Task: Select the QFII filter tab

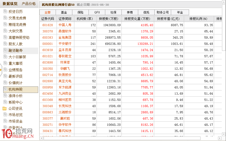Action: coord(97,12)
